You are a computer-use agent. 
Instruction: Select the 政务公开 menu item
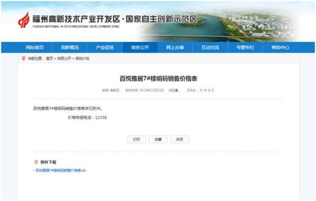pos(140,48)
